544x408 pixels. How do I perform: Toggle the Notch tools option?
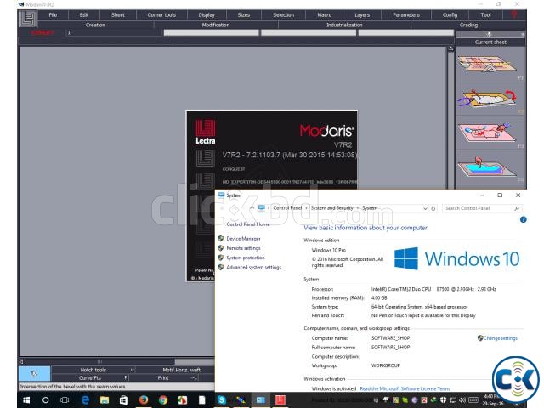pos(93,370)
